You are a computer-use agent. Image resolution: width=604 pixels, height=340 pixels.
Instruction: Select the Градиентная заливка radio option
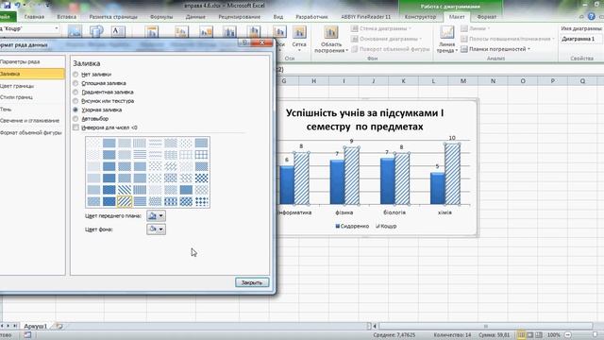pyautogui.click(x=75, y=93)
